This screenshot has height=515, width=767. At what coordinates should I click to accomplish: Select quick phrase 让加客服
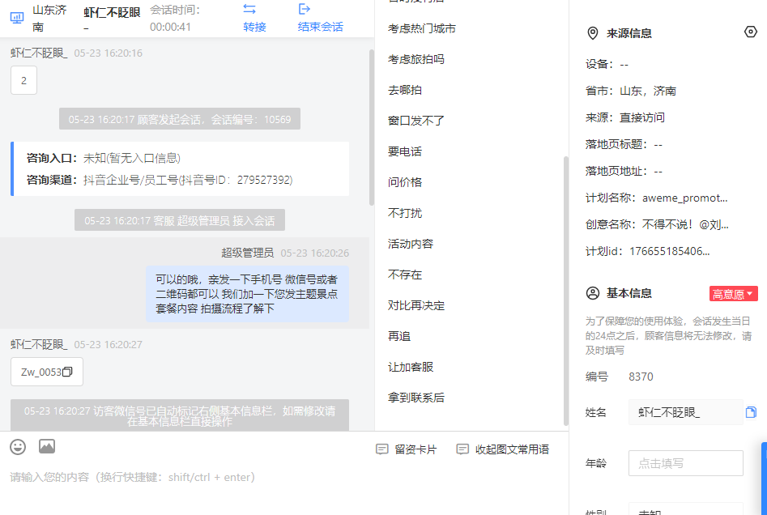click(x=411, y=368)
